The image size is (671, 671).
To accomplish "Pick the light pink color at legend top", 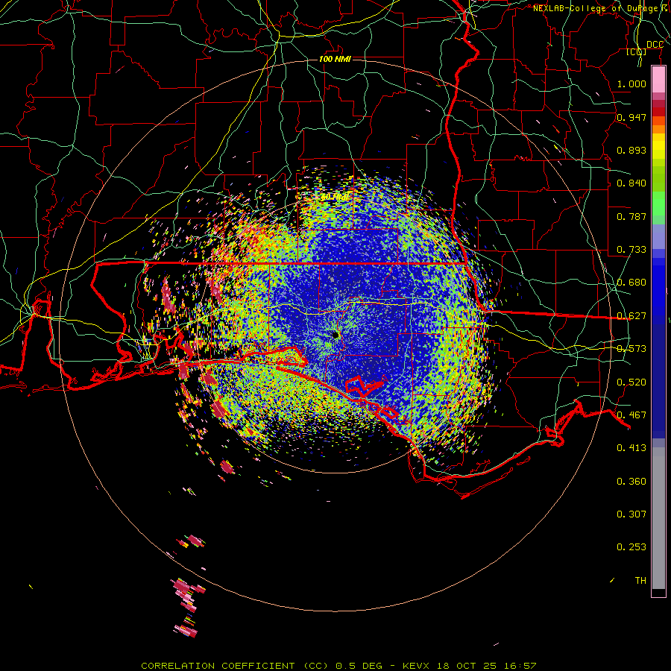I will pyautogui.click(x=658, y=80).
